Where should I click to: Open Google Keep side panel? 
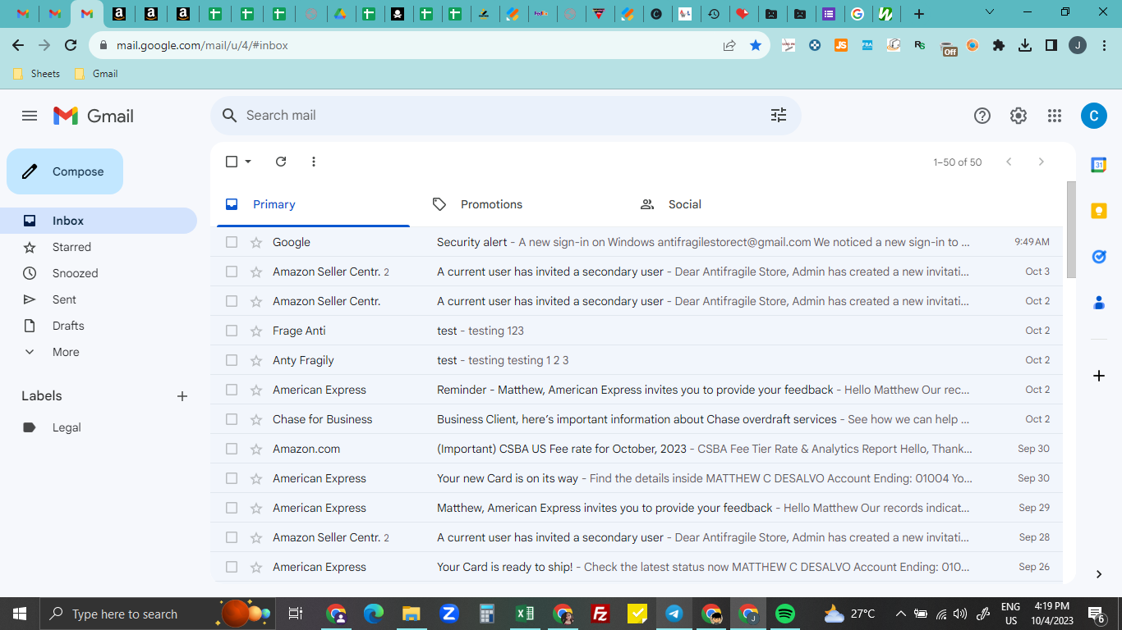pos(1099,211)
